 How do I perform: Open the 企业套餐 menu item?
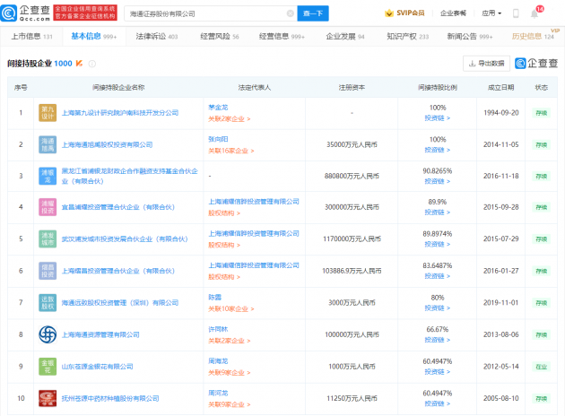pyautogui.click(x=453, y=13)
